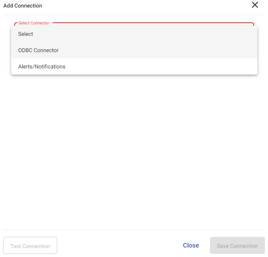Click the Select Connector field label
268x257 pixels.
point(34,23)
